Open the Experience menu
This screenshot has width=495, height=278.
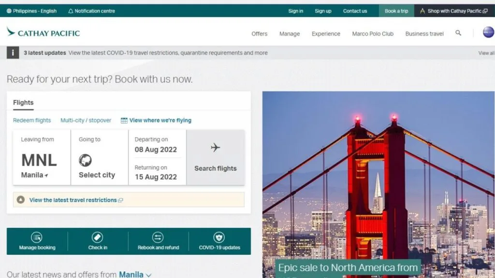[x=326, y=34]
